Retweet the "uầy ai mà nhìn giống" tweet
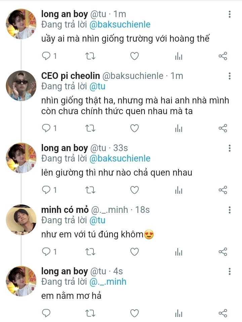The height and width of the screenshot is (322, 242). click(90, 56)
